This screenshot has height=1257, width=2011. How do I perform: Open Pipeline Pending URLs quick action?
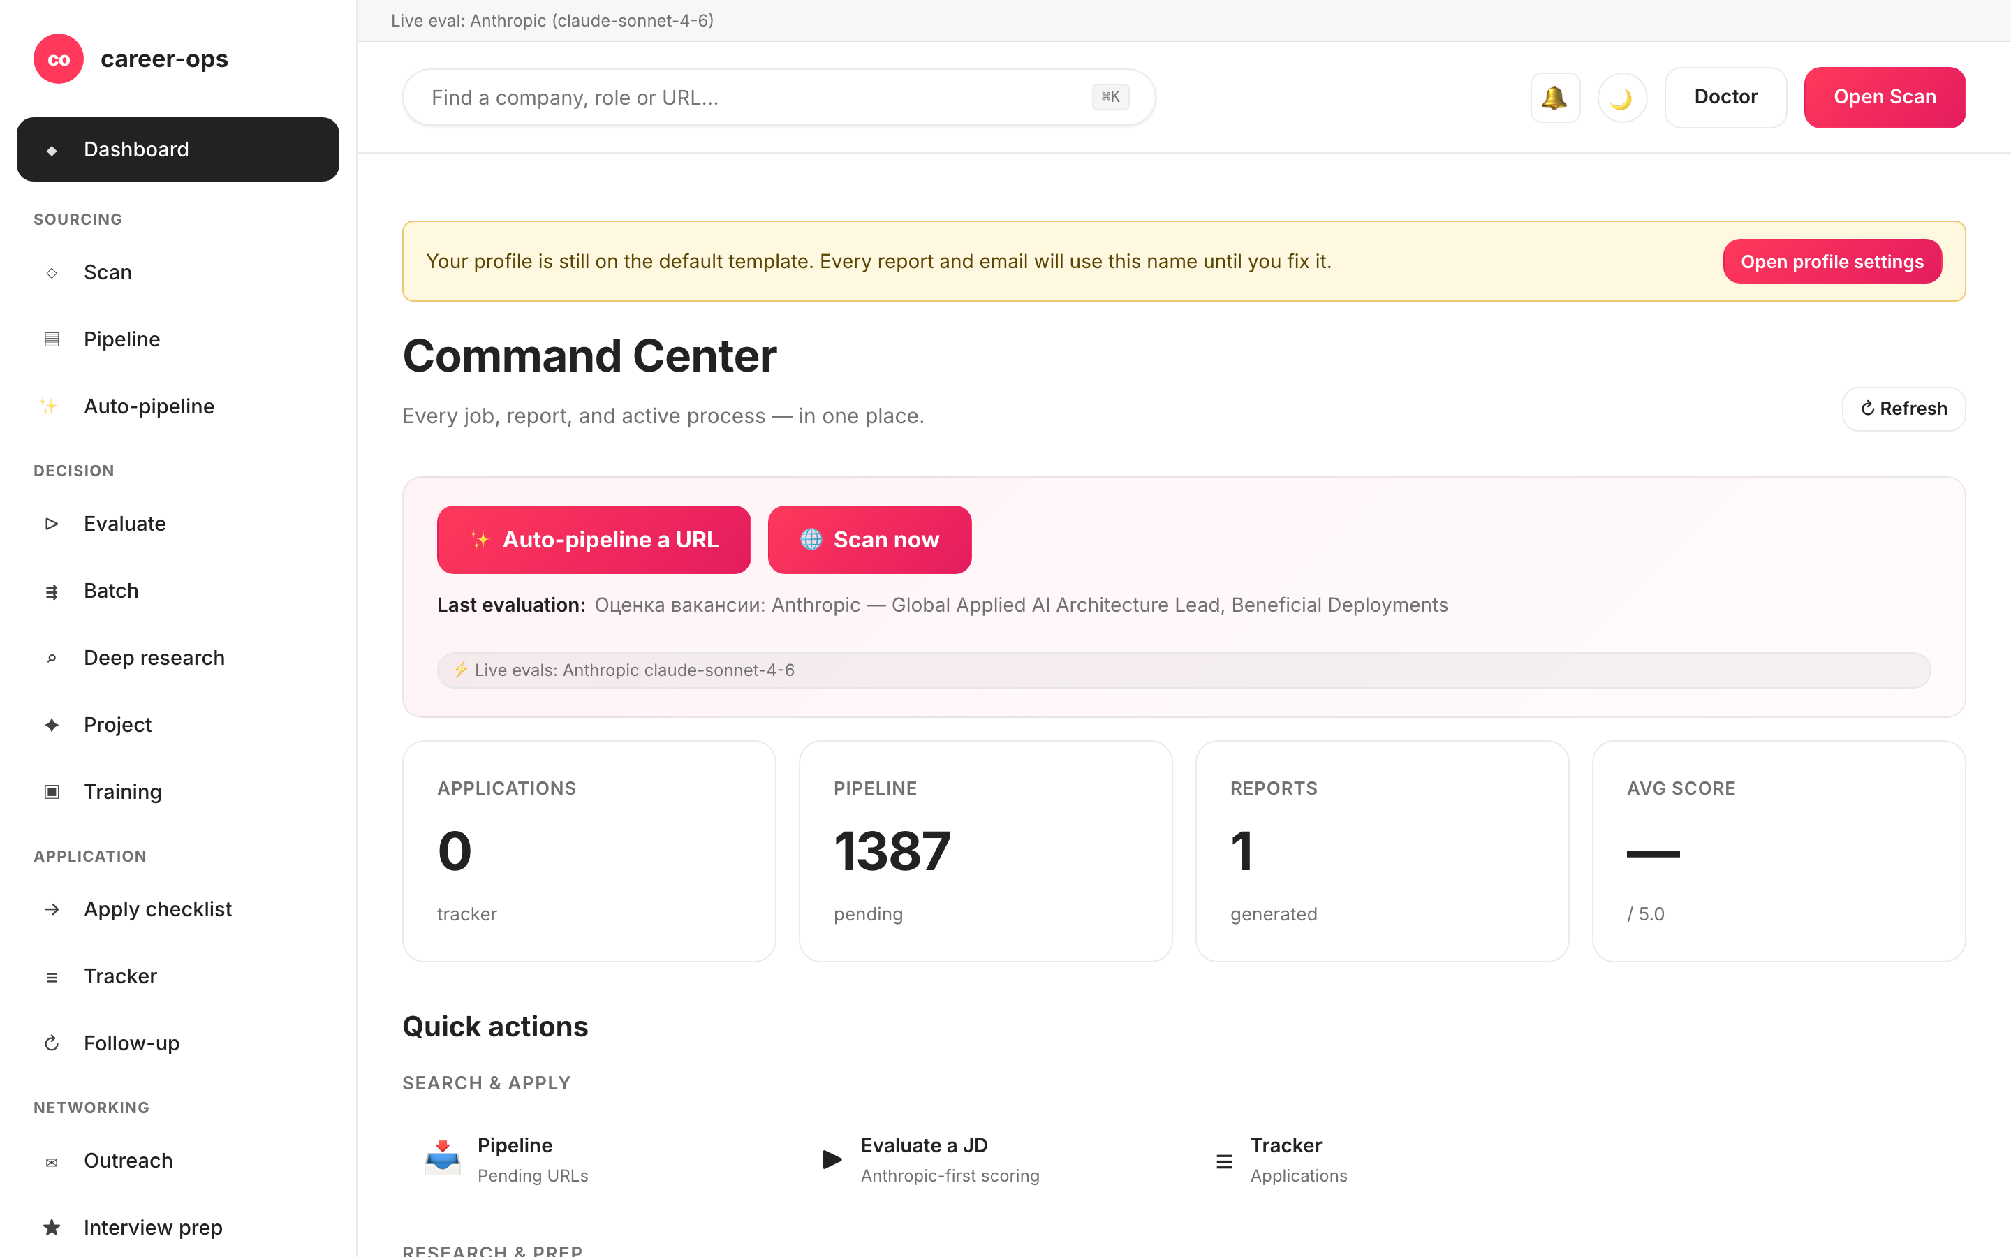tap(590, 1160)
